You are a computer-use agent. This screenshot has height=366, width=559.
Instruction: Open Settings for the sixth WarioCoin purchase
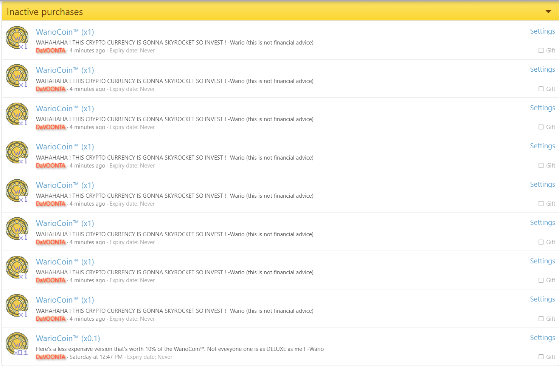(x=542, y=223)
